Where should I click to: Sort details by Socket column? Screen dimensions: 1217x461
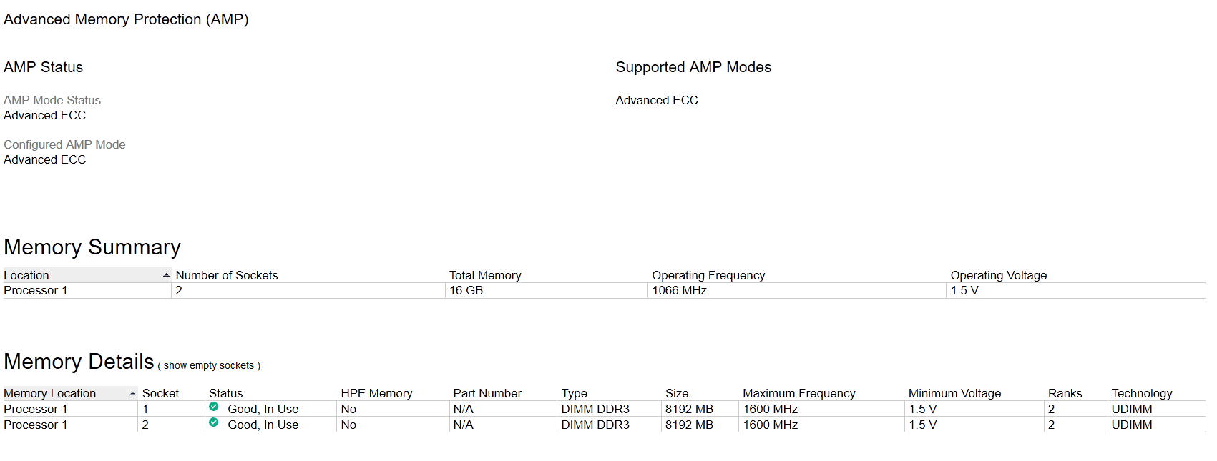coord(160,393)
